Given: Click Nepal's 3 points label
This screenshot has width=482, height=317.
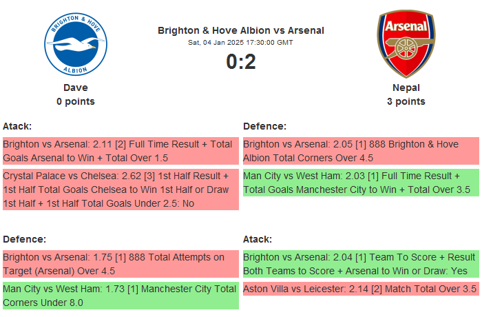Looking at the screenshot, I should (x=406, y=101).
